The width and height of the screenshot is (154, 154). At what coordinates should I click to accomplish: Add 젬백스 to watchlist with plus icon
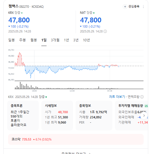125,7
